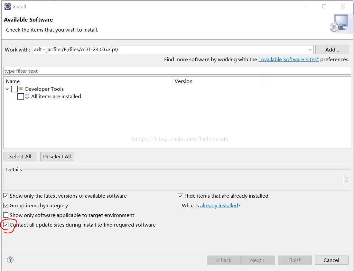Open the Work with dropdown arrow
This screenshot has width=354, height=271.
click(x=310, y=50)
